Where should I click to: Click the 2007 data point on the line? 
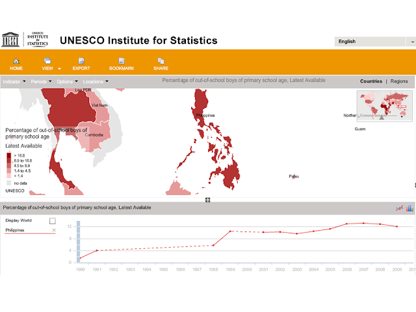[x=363, y=223]
